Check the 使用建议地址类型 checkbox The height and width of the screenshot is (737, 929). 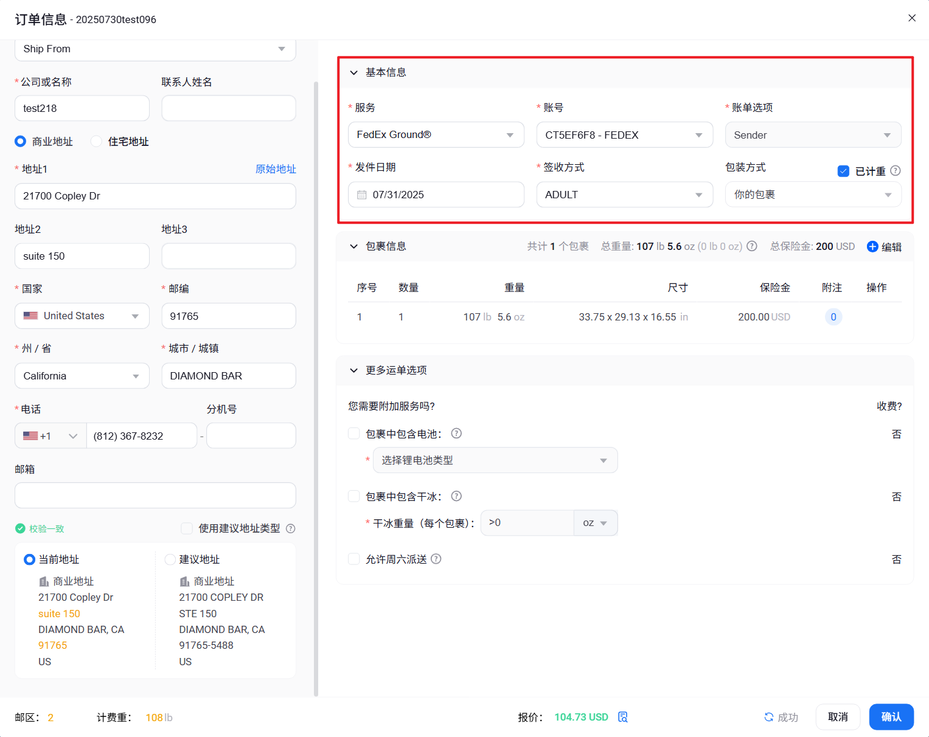tap(187, 528)
